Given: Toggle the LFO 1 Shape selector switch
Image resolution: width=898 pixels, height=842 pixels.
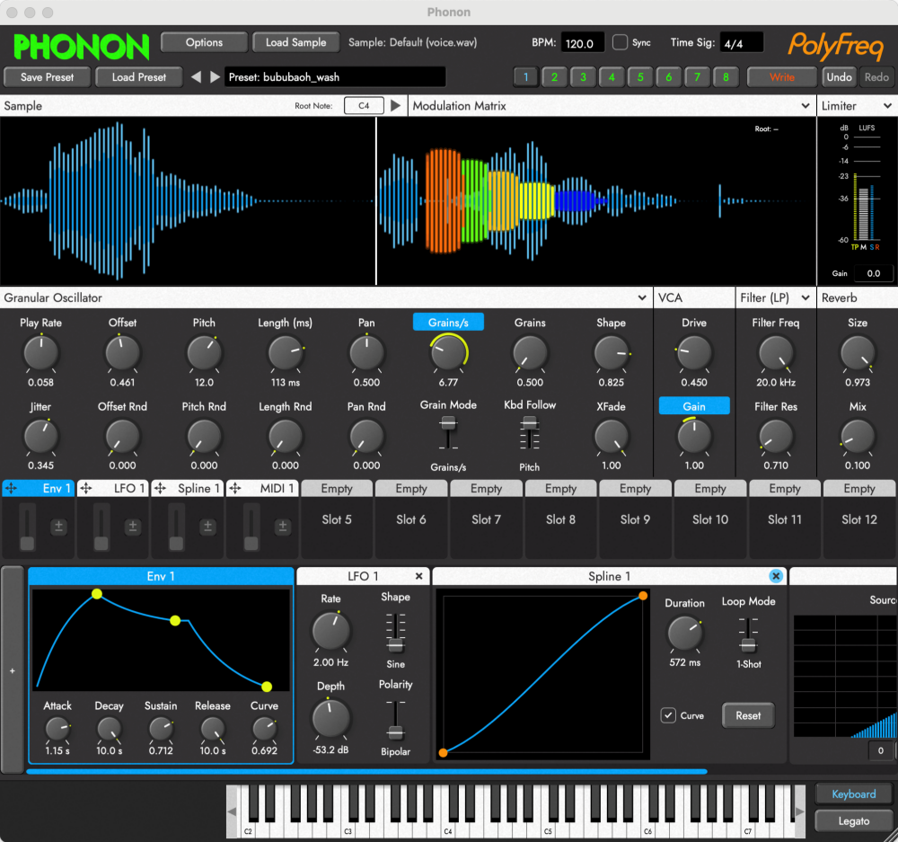Looking at the screenshot, I should click(395, 634).
